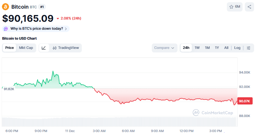This screenshot has width=257, height=133.
Task: Toggle the Log scale option
Action: pos(237,48)
